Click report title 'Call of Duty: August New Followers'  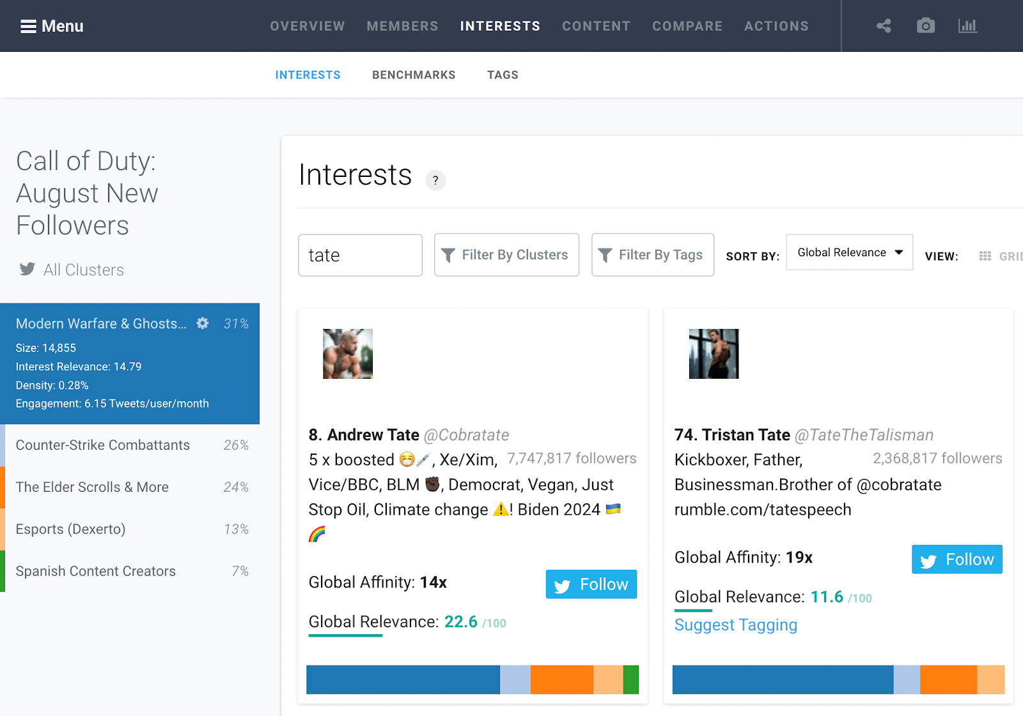(87, 193)
